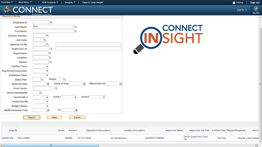Click the Last Name lookup magnifier icon
262x147 pixels.
click(75, 27)
